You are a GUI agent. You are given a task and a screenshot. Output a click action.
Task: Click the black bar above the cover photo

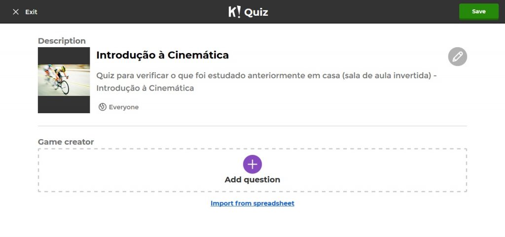coord(64,56)
